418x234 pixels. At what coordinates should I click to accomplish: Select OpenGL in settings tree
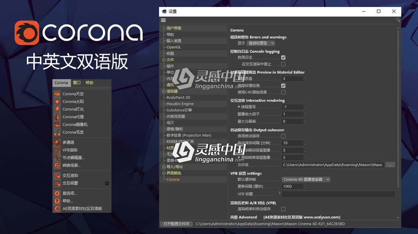[174, 47]
